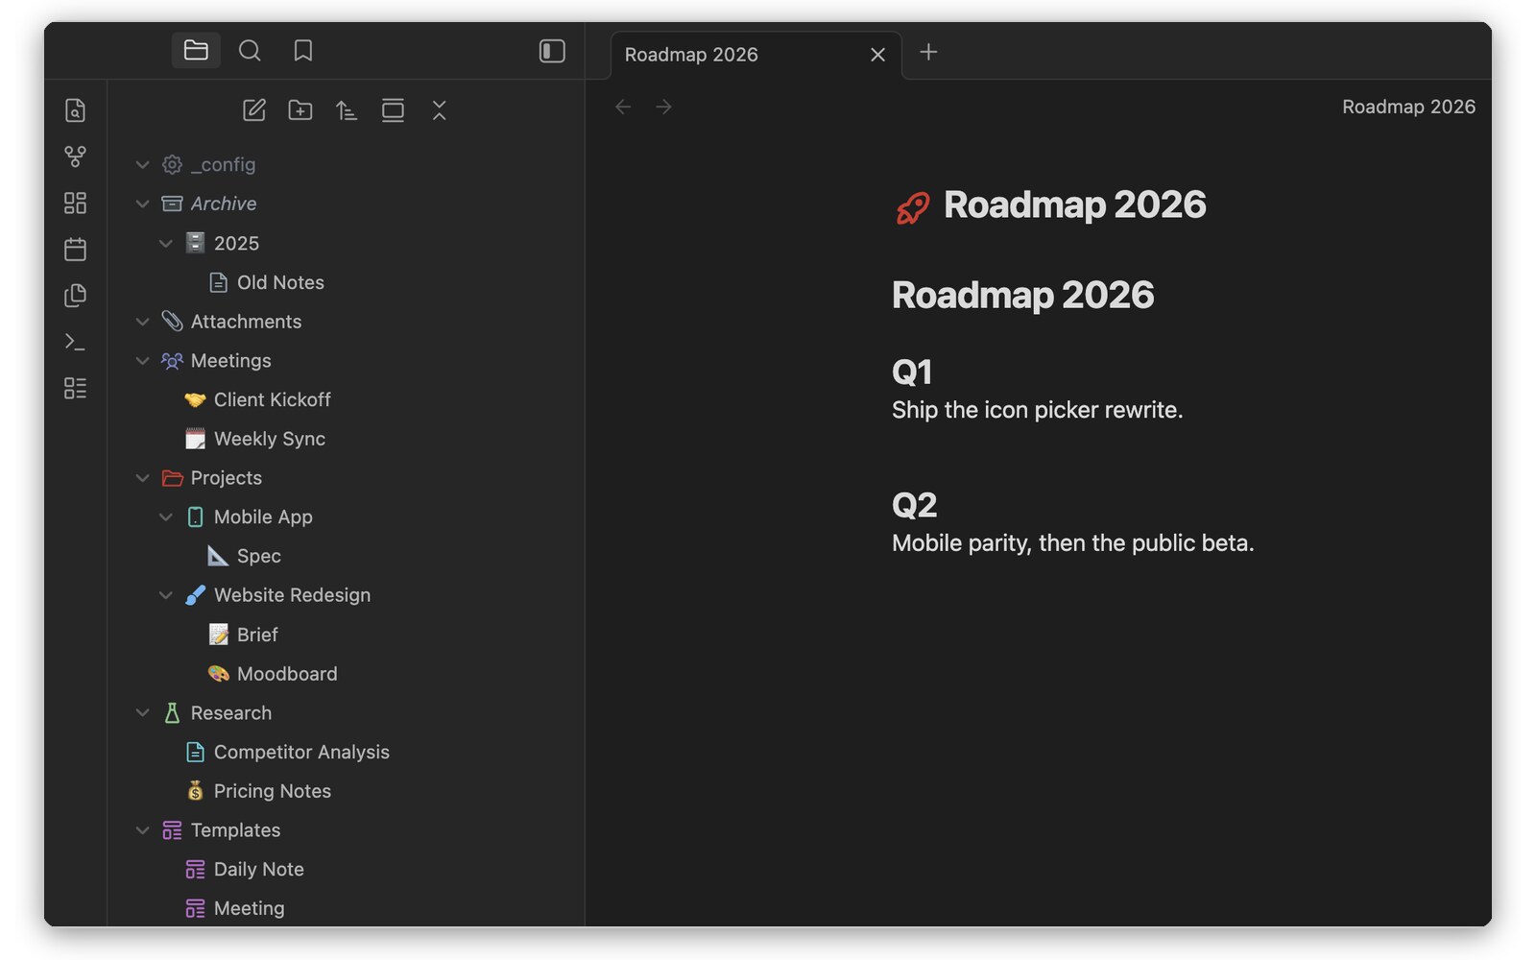Open canvas ribbon icon
1536x960 pixels.
[x=75, y=203]
